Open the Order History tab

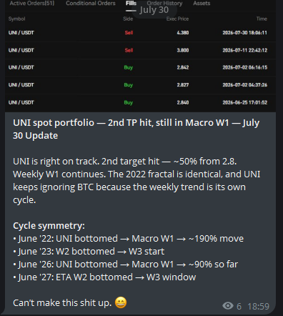coord(164,4)
